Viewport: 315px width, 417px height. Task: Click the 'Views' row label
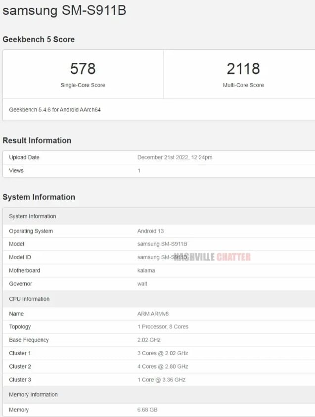pos(16,171)
